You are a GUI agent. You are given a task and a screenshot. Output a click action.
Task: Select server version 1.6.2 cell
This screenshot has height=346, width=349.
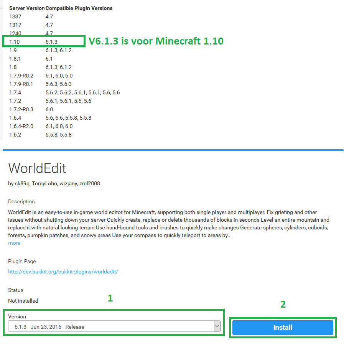tap(15, 135)
